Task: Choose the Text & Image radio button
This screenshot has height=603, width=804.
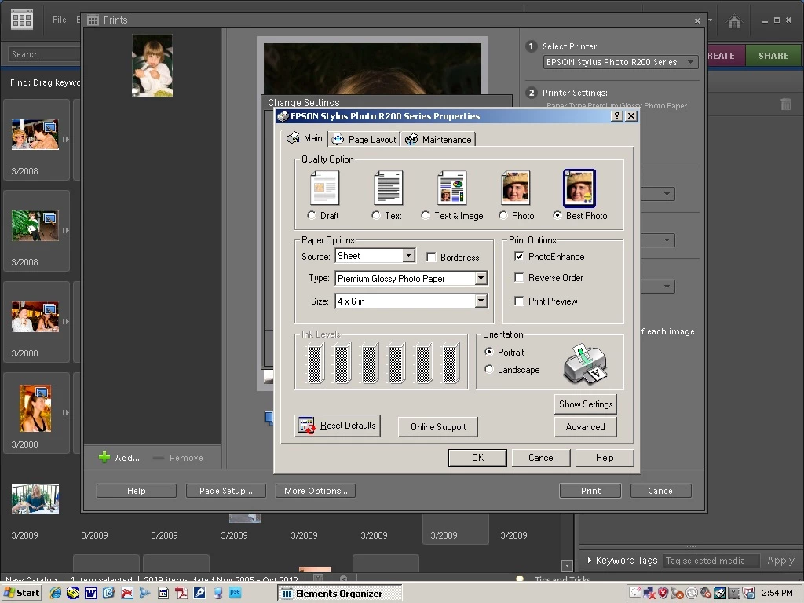Action: click(425, 215)
